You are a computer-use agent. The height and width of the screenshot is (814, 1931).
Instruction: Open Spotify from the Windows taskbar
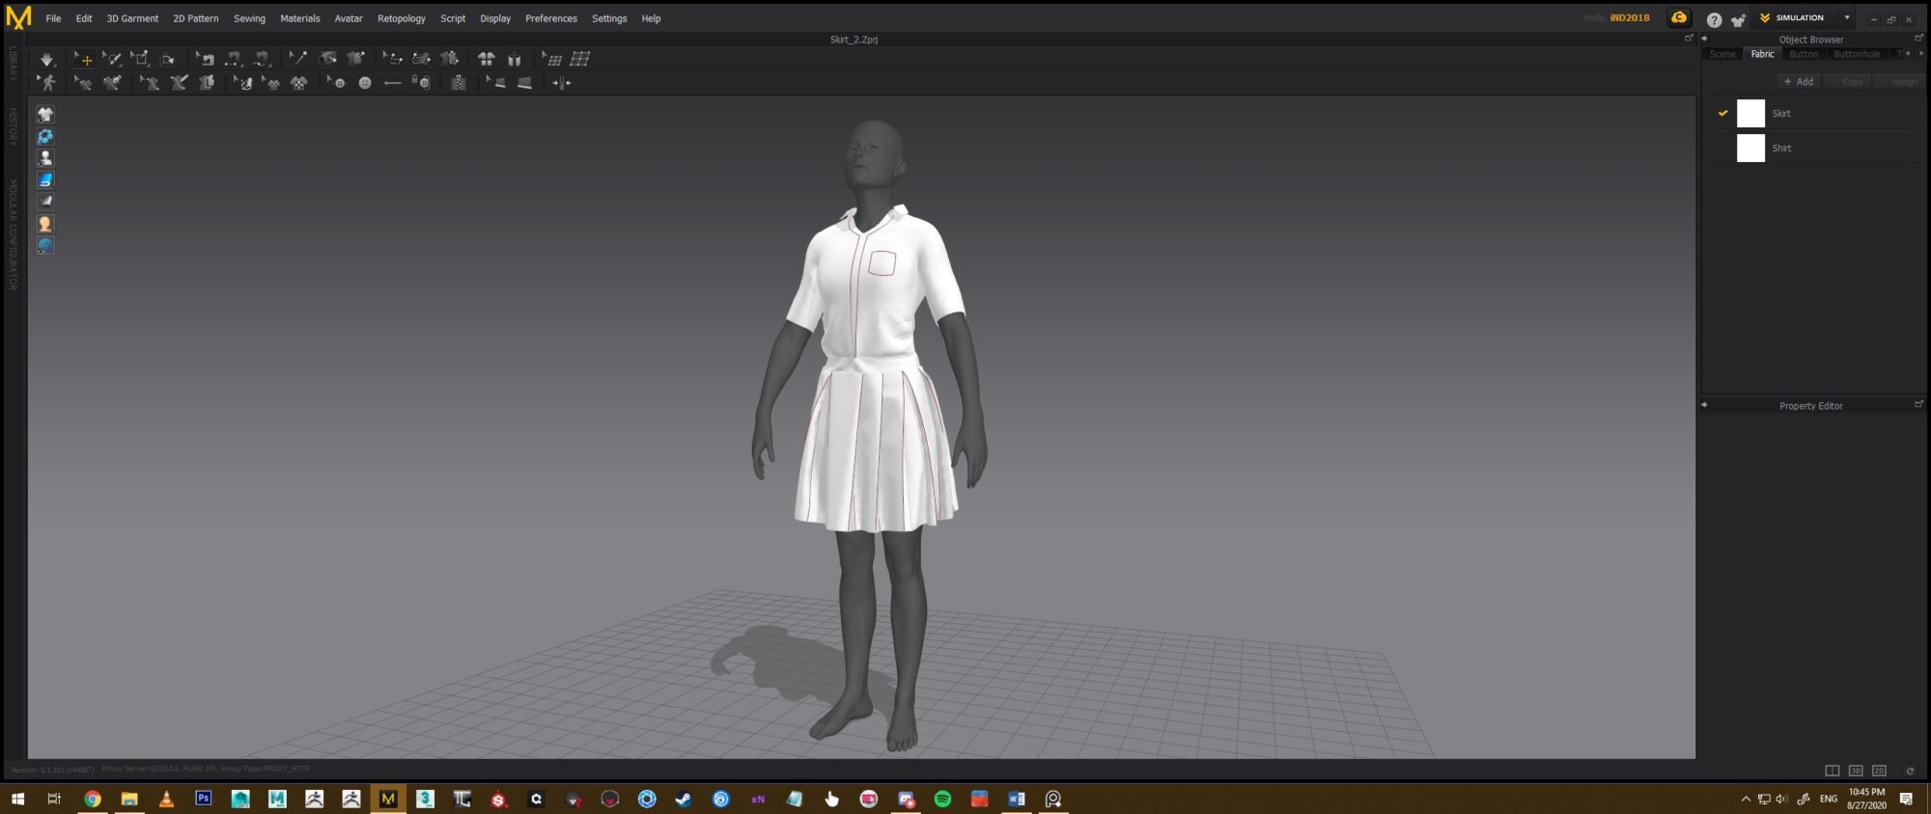pyautogui.click(x=942, y=799)
